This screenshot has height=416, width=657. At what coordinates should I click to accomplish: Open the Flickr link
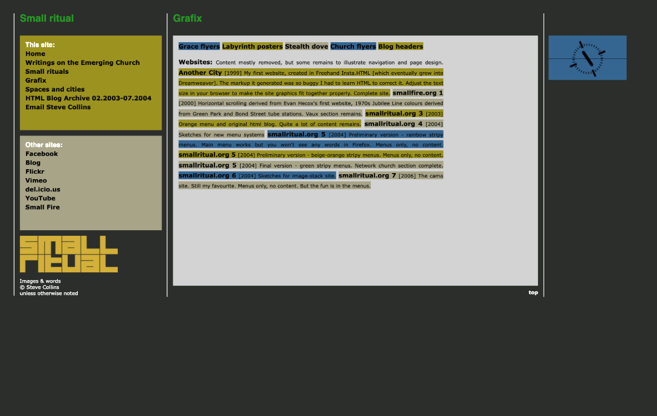[x=34, y=171]
